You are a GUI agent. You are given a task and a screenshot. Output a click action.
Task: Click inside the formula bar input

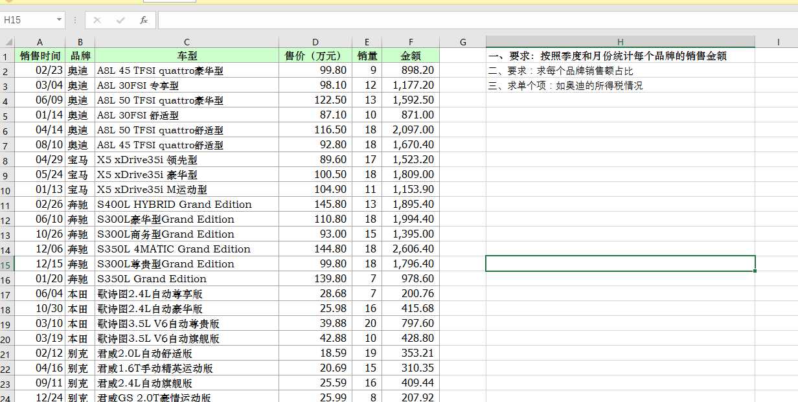(477, 20)
